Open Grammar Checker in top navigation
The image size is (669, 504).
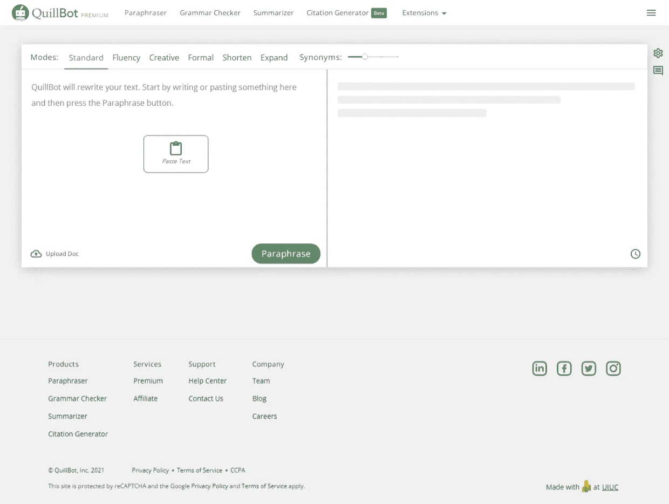[x=210, y=13]
